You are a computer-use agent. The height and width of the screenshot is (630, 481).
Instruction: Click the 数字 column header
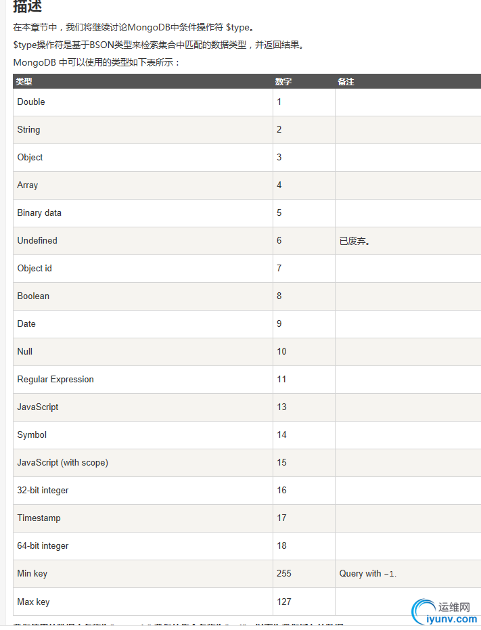point(283,82)
